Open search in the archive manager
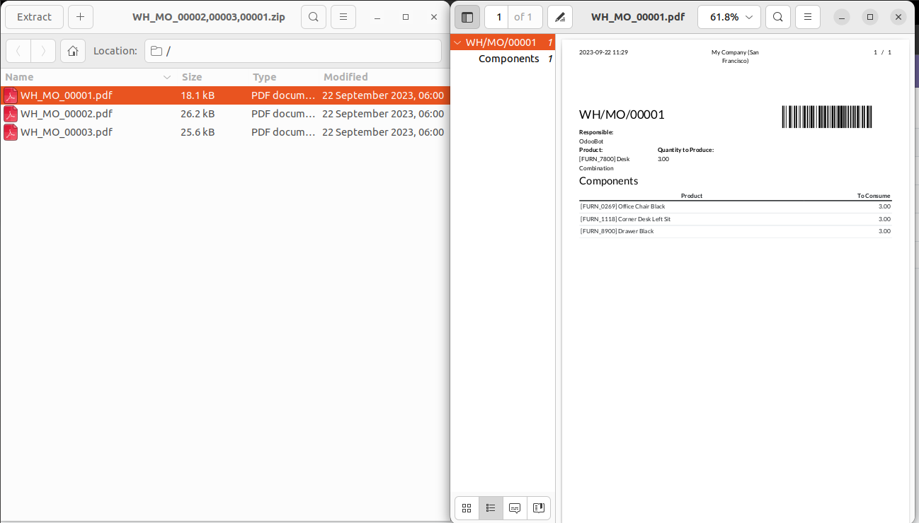The width and height of the screenshot is (919, 523). (314, 17)
